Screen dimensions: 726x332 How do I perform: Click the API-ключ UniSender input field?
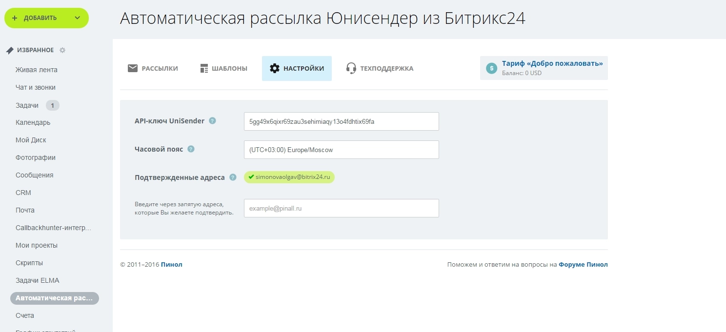click(341, 121)
